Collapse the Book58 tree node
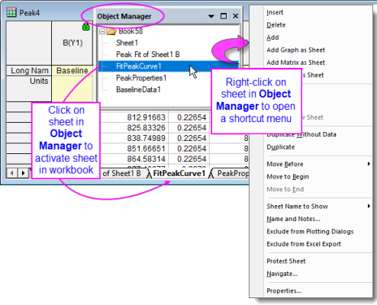Screen dimensions: 377x305 pos(102,31)
